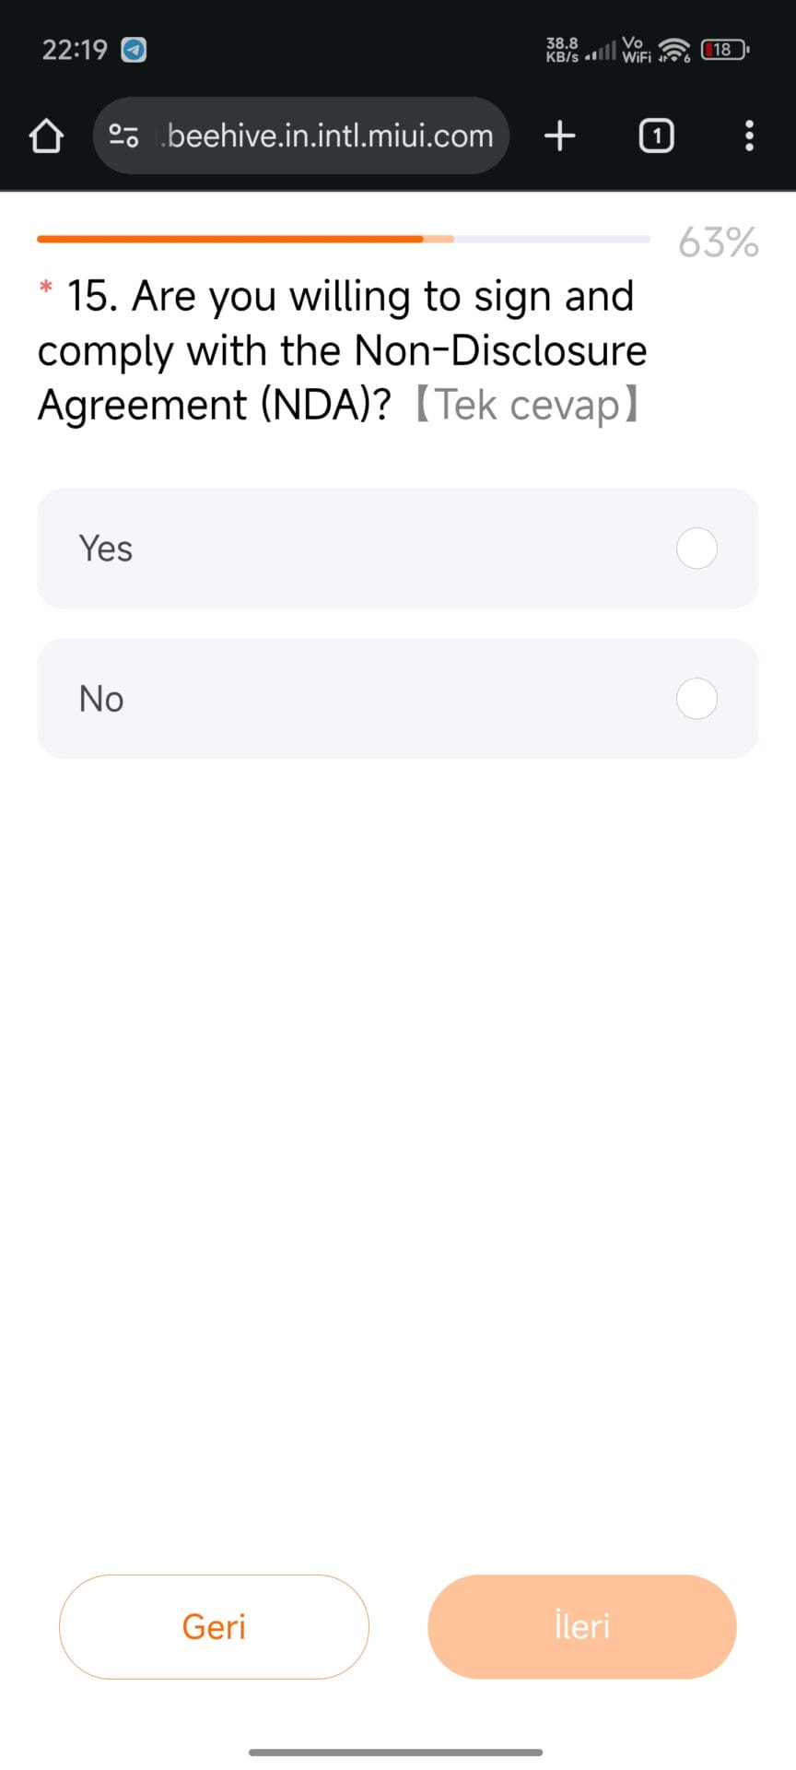796x1770 pixels.
Task: Tap the bottom gesture navigation bar
Action: 396,1752
